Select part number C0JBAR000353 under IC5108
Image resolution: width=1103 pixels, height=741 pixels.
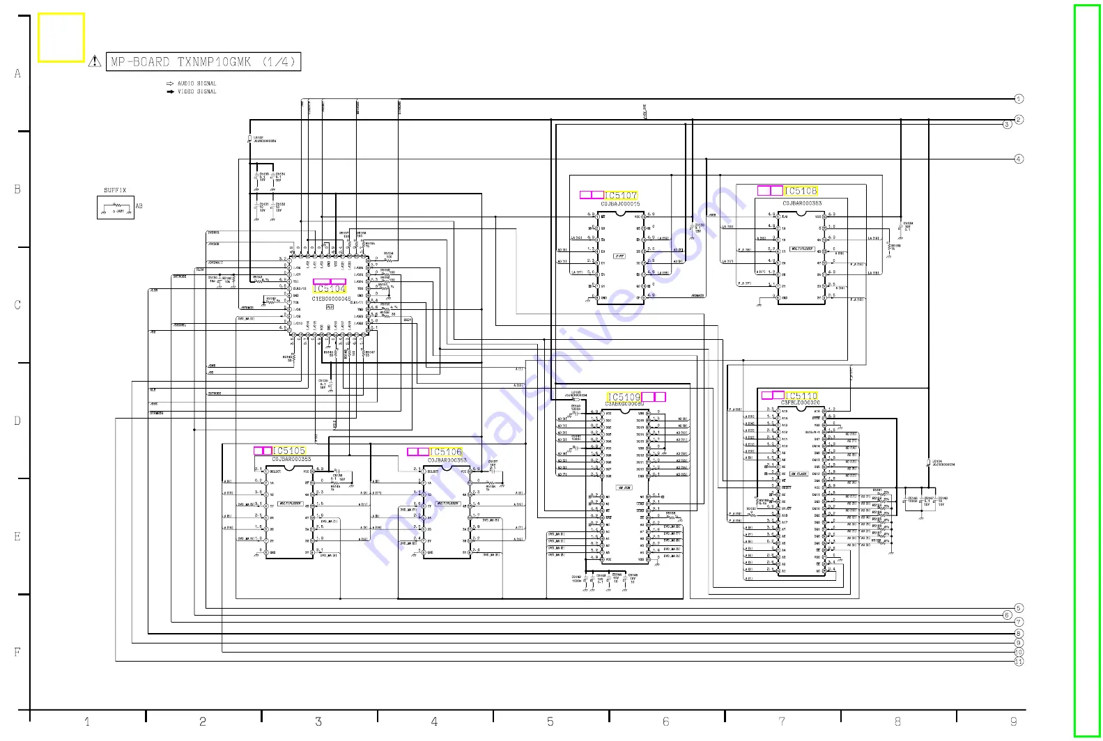[802, 203]
